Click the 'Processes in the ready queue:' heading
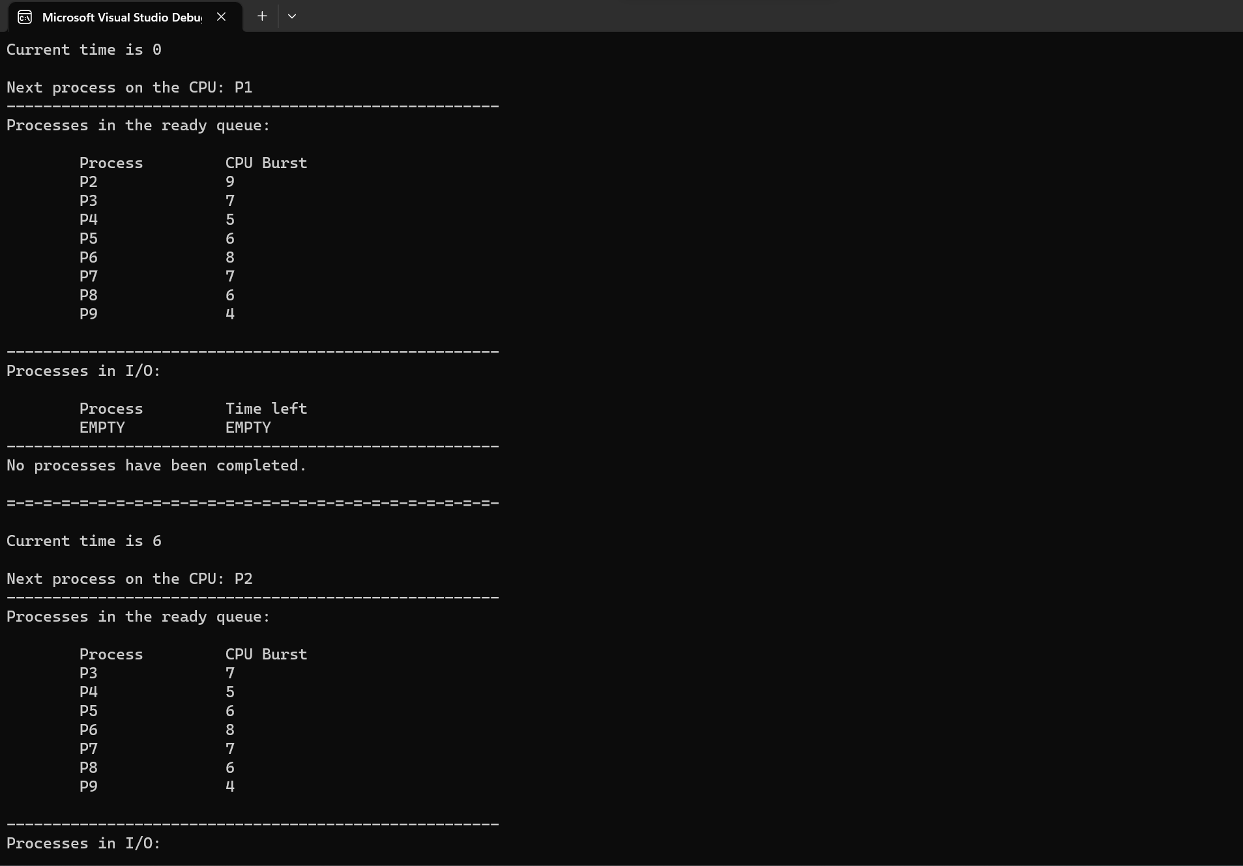This screenshot has height=866, width=1243. [x=138, y=125]
